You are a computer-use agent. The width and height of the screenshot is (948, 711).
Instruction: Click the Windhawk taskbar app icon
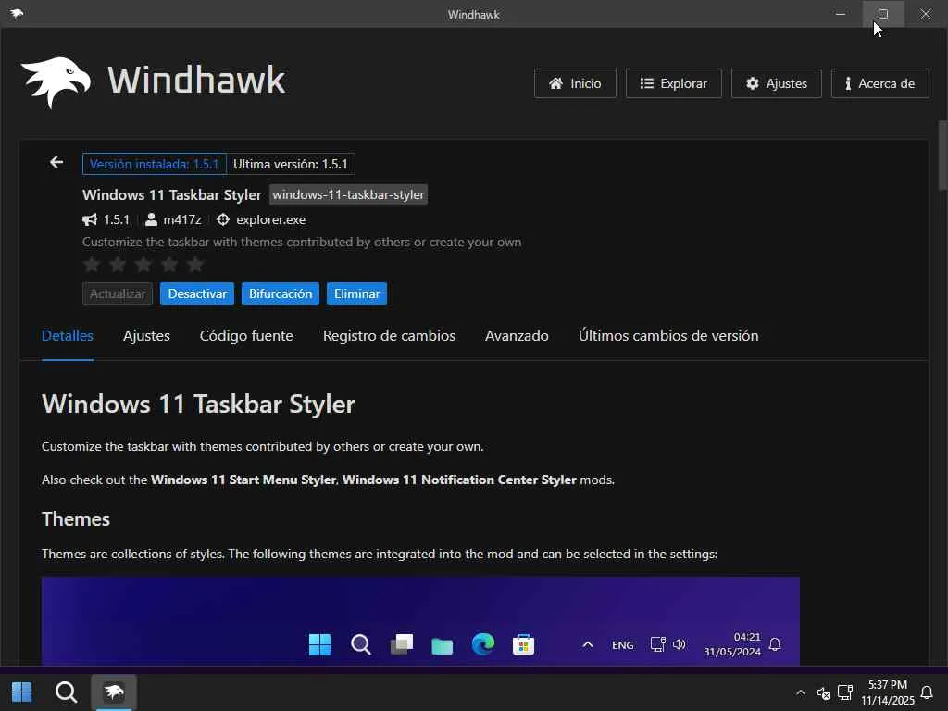[x=114, y=692]
